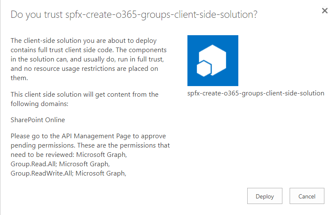Click the solution name inside the dialog title
Screen dimensions: 335x215
(x=161, y=15)
